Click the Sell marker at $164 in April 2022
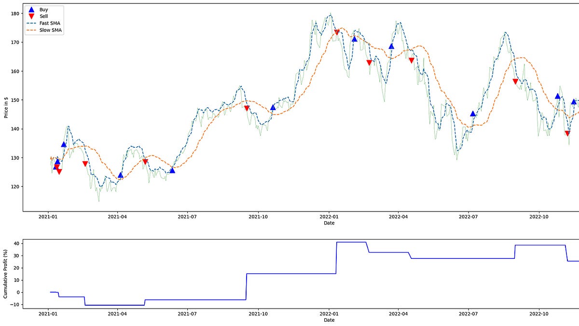Image resolution: width=579 pixels, height=326 pixels. pyautogui.click(x=412, y=60)
